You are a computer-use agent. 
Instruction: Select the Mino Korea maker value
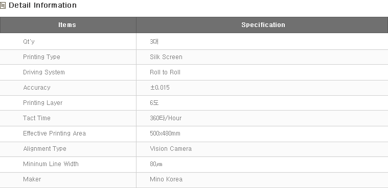point(166,179)
